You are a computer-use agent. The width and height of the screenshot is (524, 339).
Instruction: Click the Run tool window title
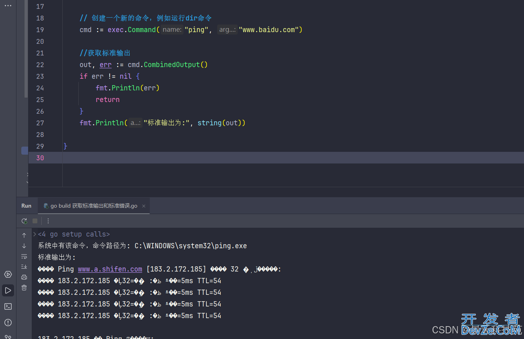(27, 206)
